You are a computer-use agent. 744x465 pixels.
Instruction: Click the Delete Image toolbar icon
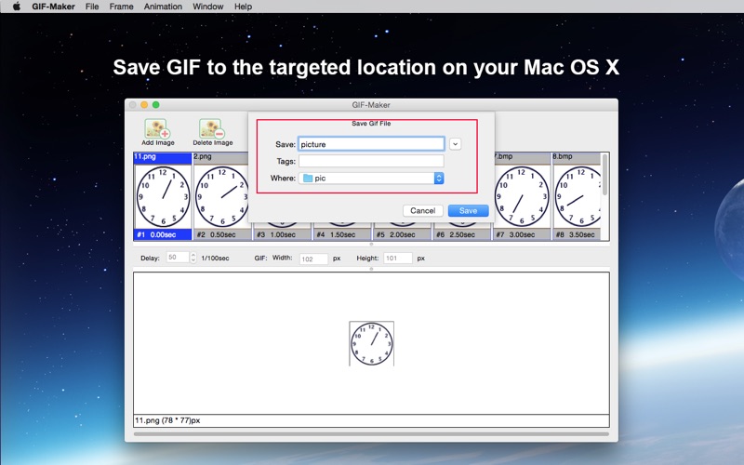[213, 132]
